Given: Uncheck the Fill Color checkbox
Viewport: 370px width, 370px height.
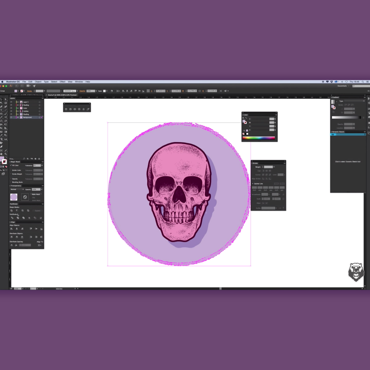Looking at the screenshot, I should click(x=11, y=165).
